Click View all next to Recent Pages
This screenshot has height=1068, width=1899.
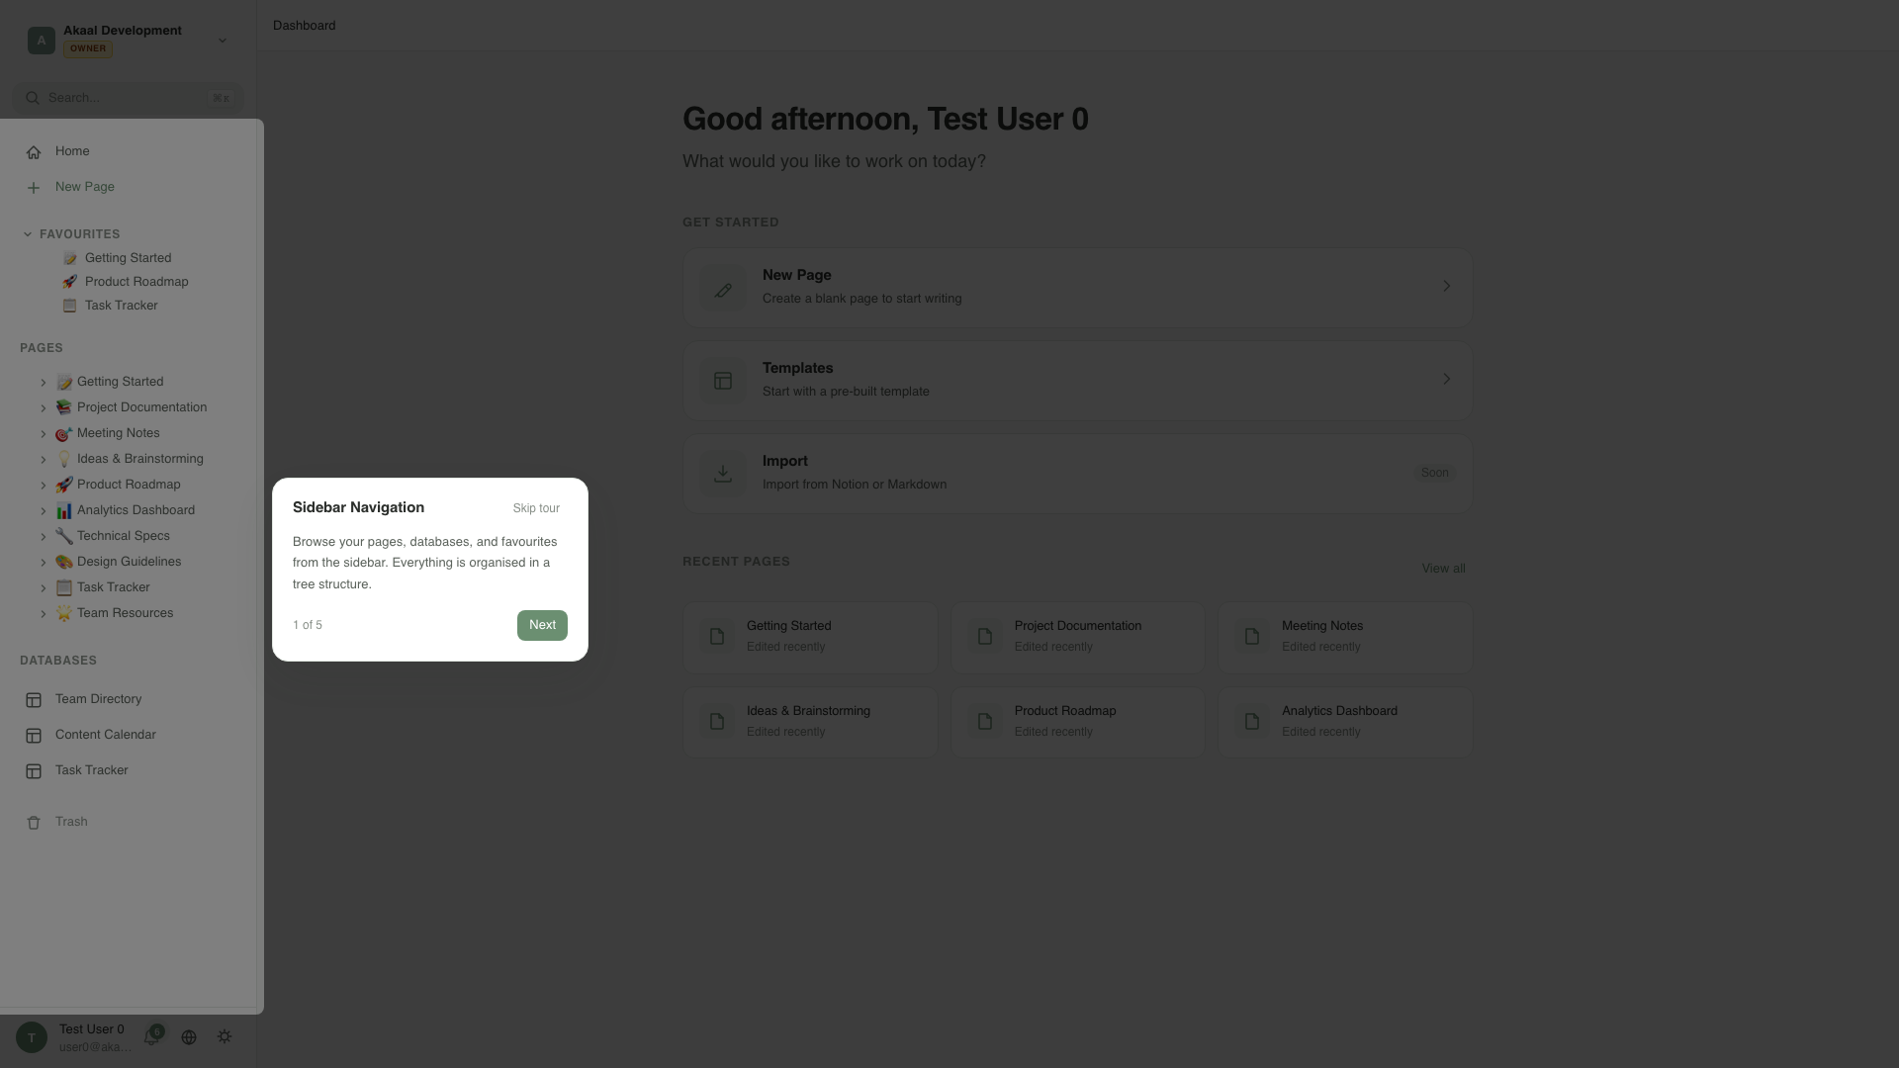pyautogui.click(x=1442, y=568)
